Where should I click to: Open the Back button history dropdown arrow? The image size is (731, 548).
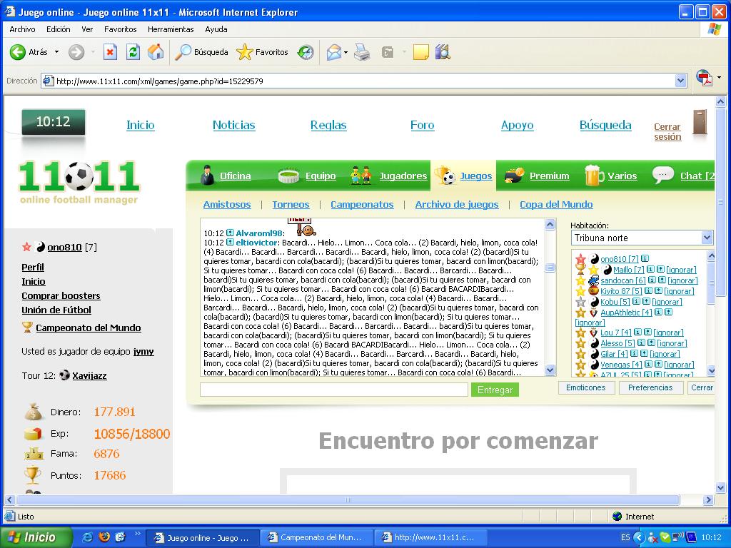57,51
